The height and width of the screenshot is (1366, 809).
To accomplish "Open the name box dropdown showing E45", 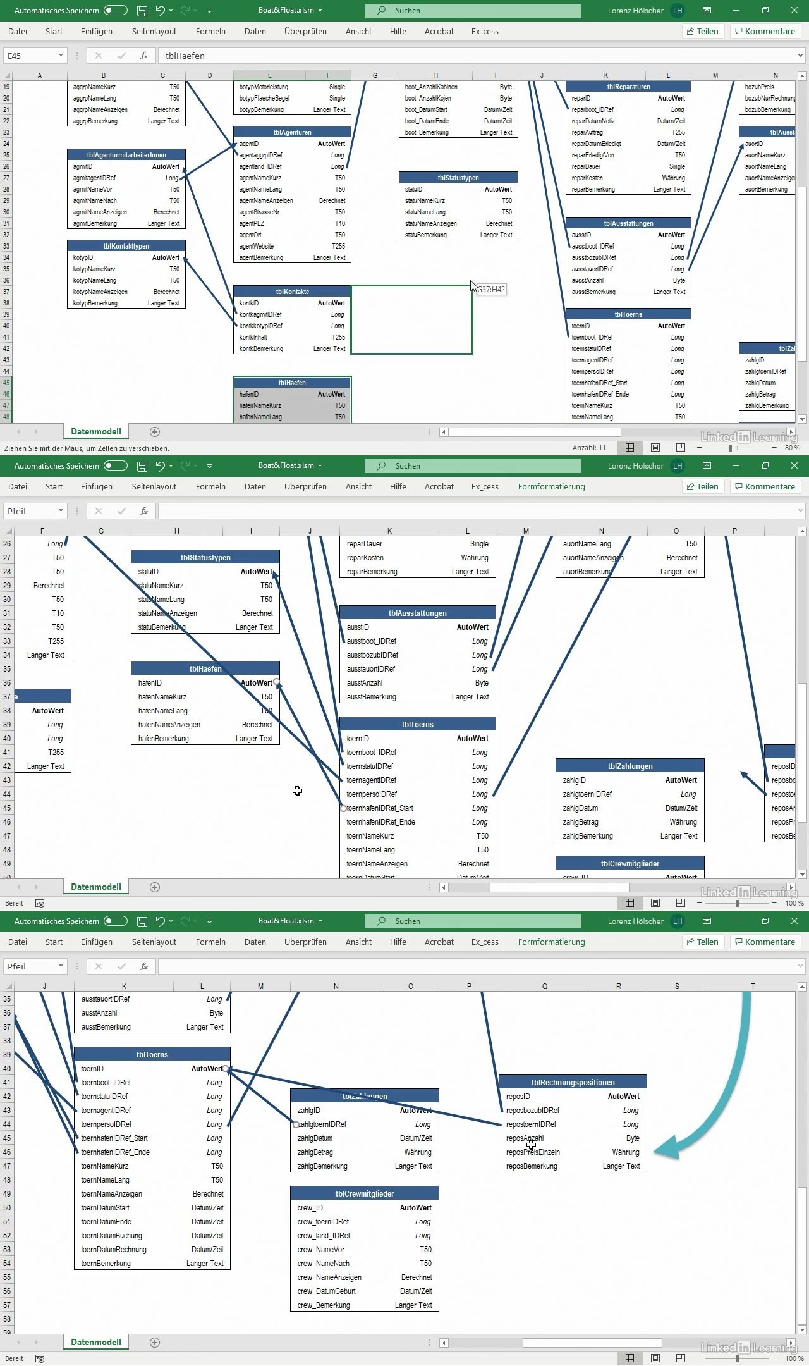I will pyautogui.click(x=61, y=56).
